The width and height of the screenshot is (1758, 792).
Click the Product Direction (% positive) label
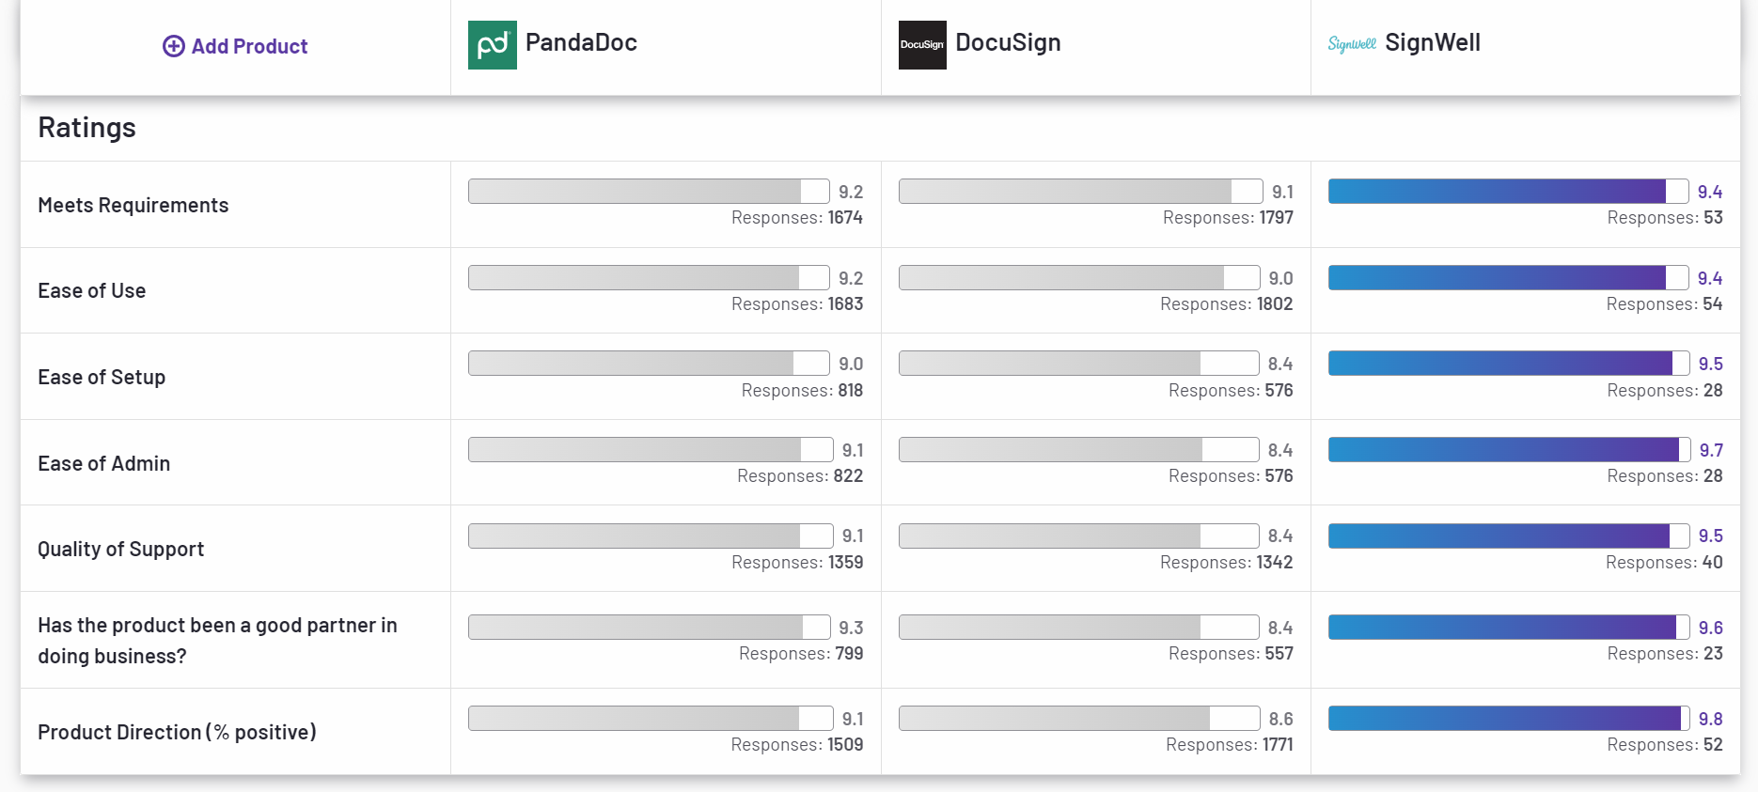tap(177, 732)
